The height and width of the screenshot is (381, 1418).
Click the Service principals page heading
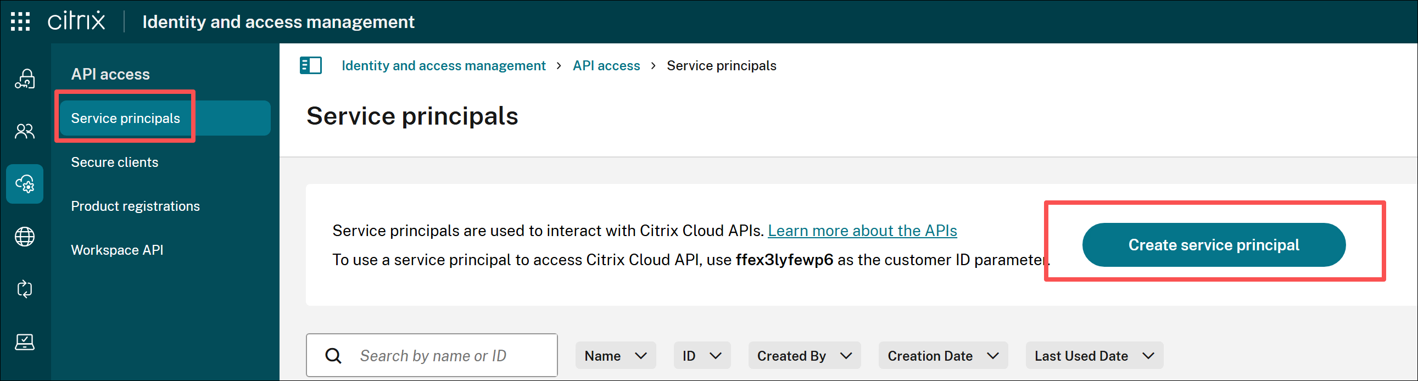pyautogui.click(x=412, y=116)
